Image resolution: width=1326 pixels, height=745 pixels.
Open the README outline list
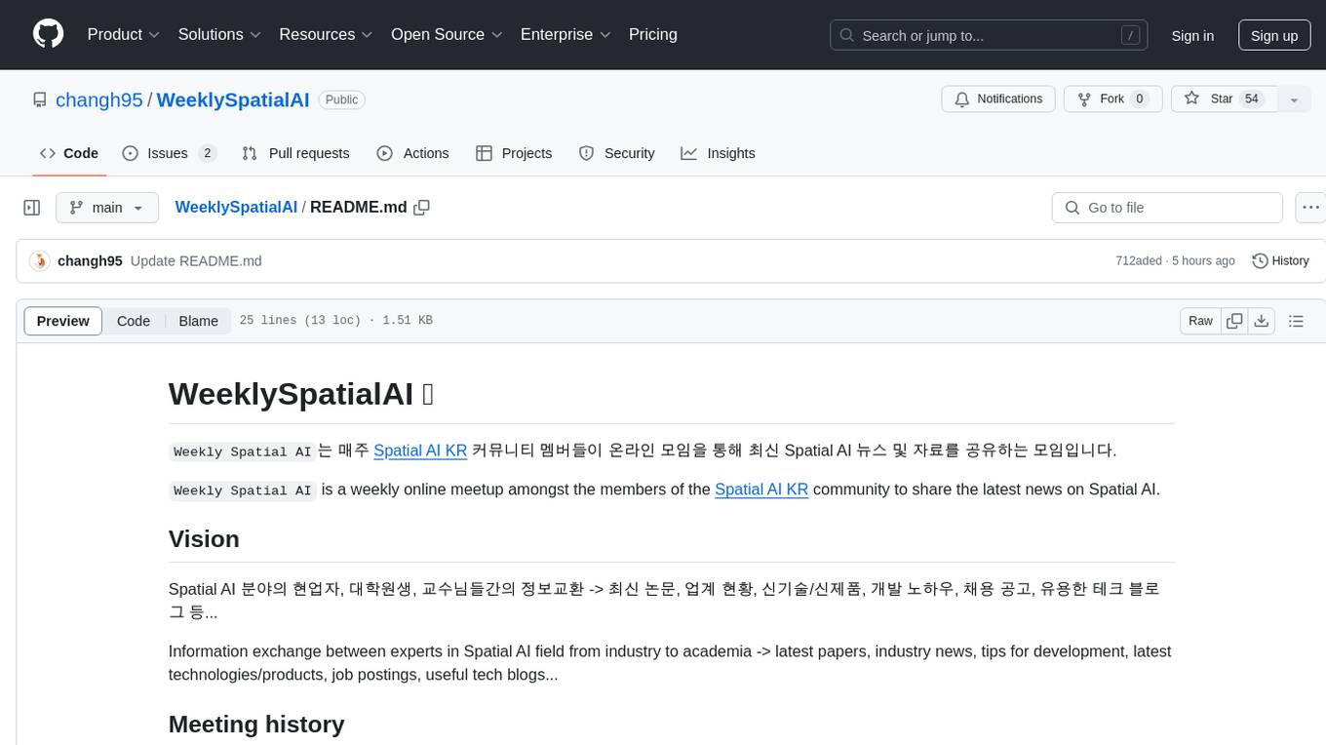pos(1296,321)
